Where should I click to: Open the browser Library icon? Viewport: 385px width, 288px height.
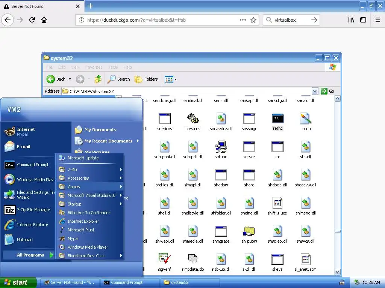click(351, 20)
